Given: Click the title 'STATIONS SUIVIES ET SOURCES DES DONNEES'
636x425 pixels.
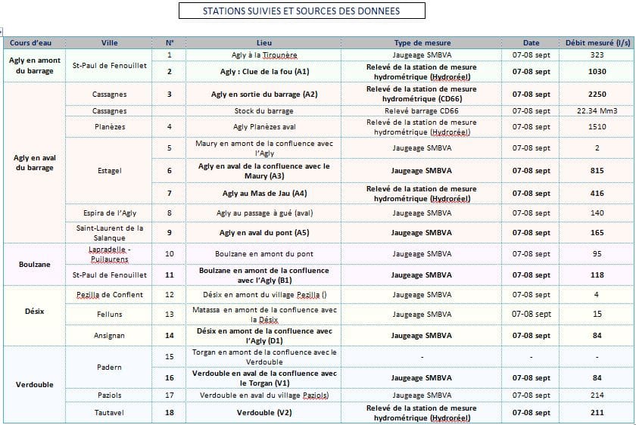Looking at the screenshot, I should (301, 11).
